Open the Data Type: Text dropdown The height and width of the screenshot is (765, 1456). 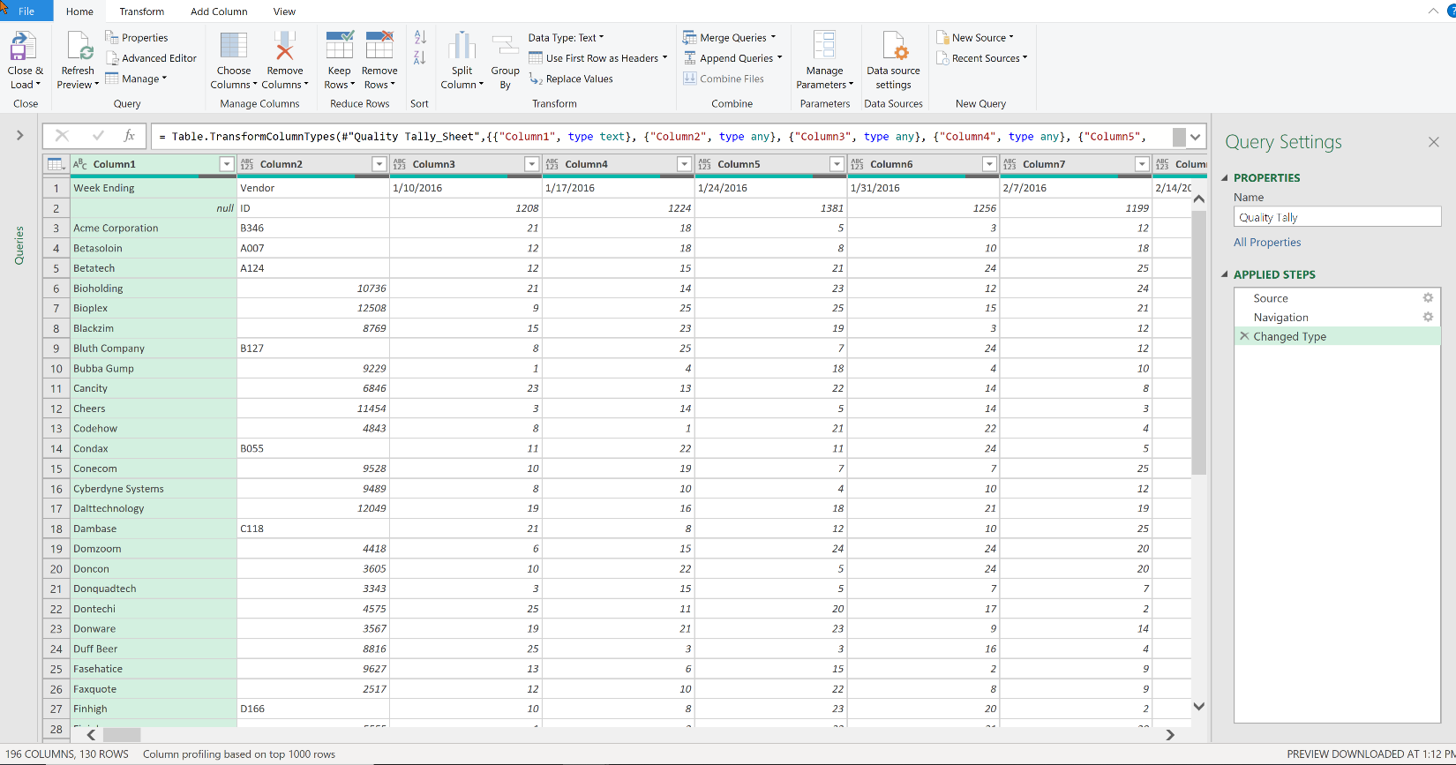point(567,38)
